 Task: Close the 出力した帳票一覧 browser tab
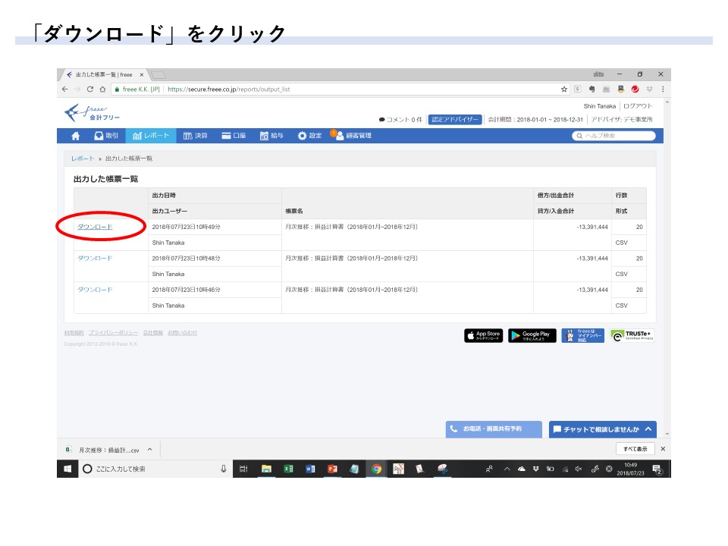(x=142, y=75)
